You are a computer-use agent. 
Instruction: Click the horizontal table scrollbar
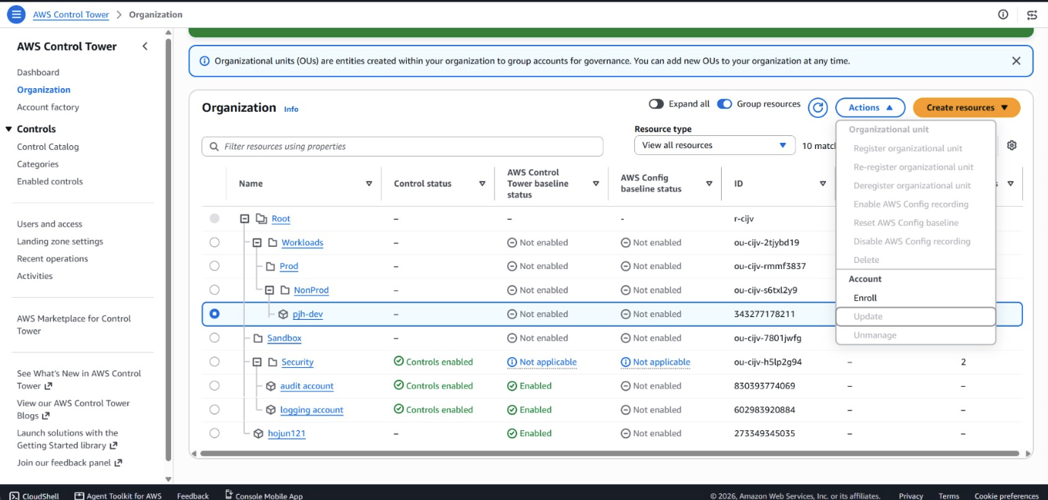(610, 454)
